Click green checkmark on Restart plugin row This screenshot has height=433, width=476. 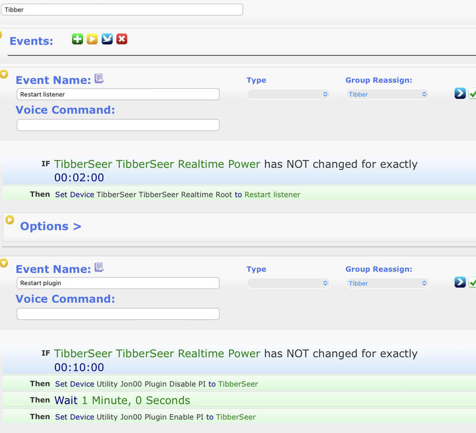(473, 282)
